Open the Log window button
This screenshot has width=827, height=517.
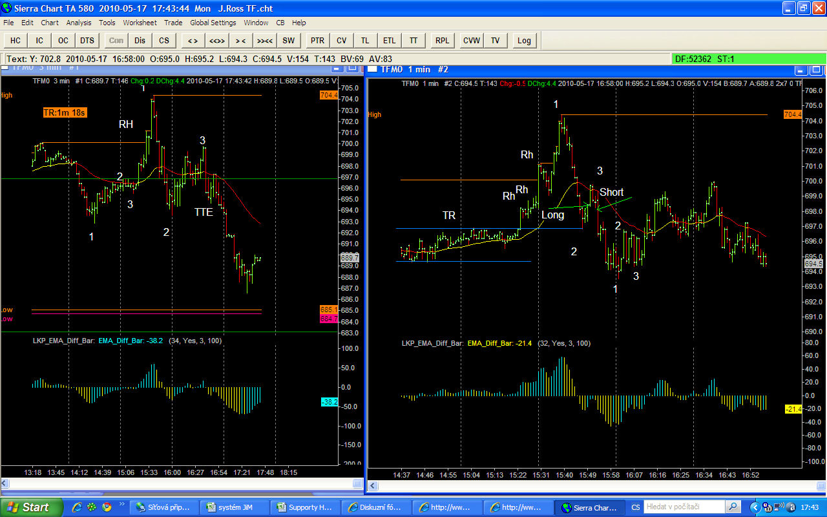pyautogui.click(x=524, y=40)
